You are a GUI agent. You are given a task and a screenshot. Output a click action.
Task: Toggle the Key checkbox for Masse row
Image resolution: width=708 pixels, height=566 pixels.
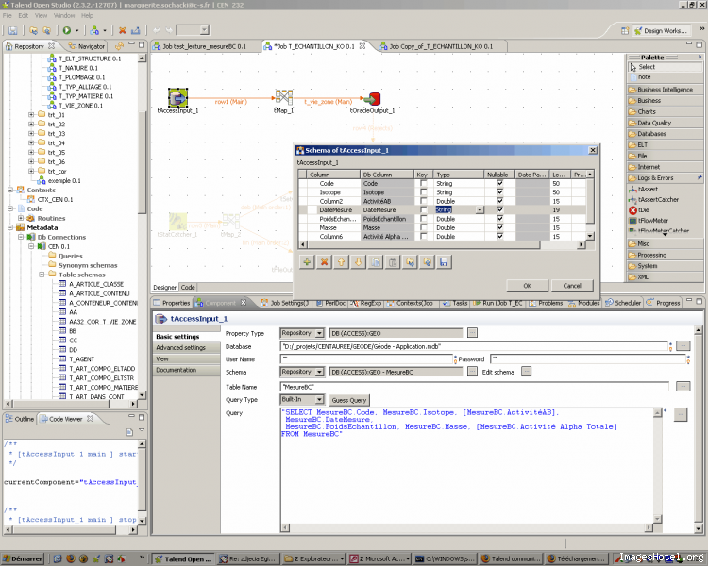[x=424, y=227]
